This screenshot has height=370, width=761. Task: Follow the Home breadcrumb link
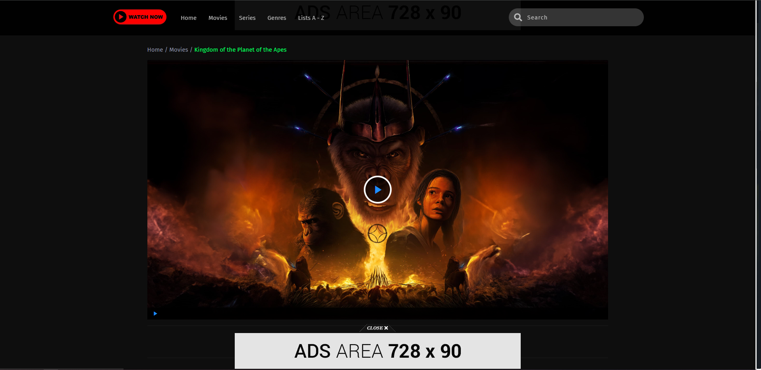(155, 50)
